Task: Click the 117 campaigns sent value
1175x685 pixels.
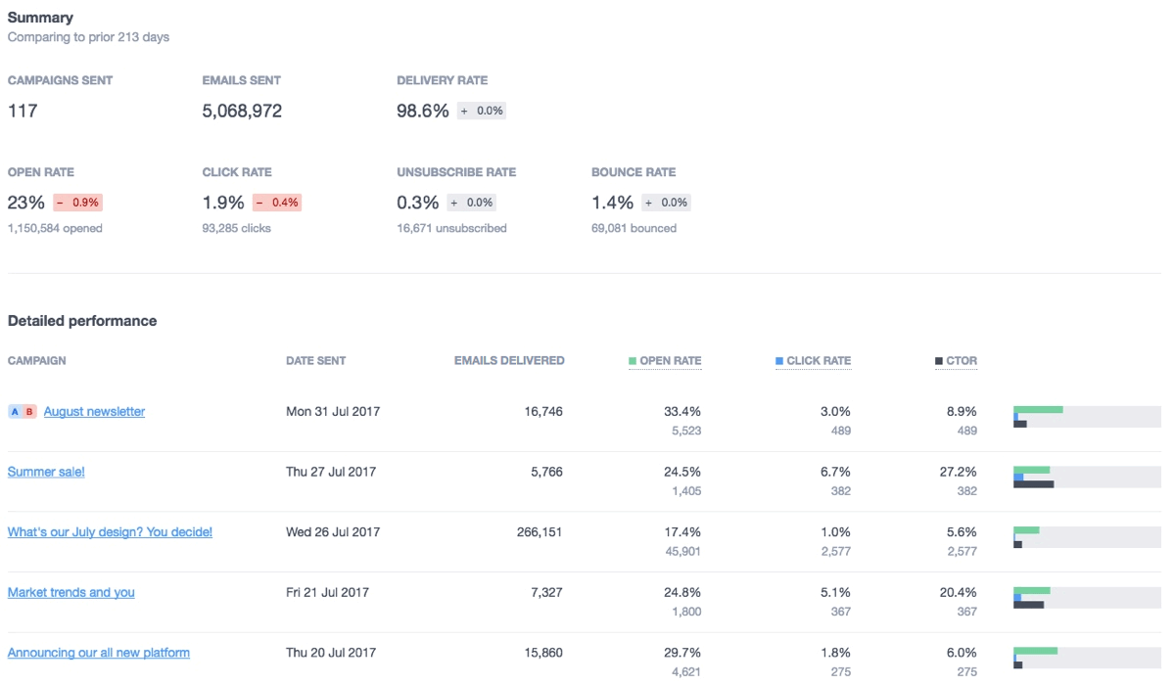Action: click(x=23, y=112)
